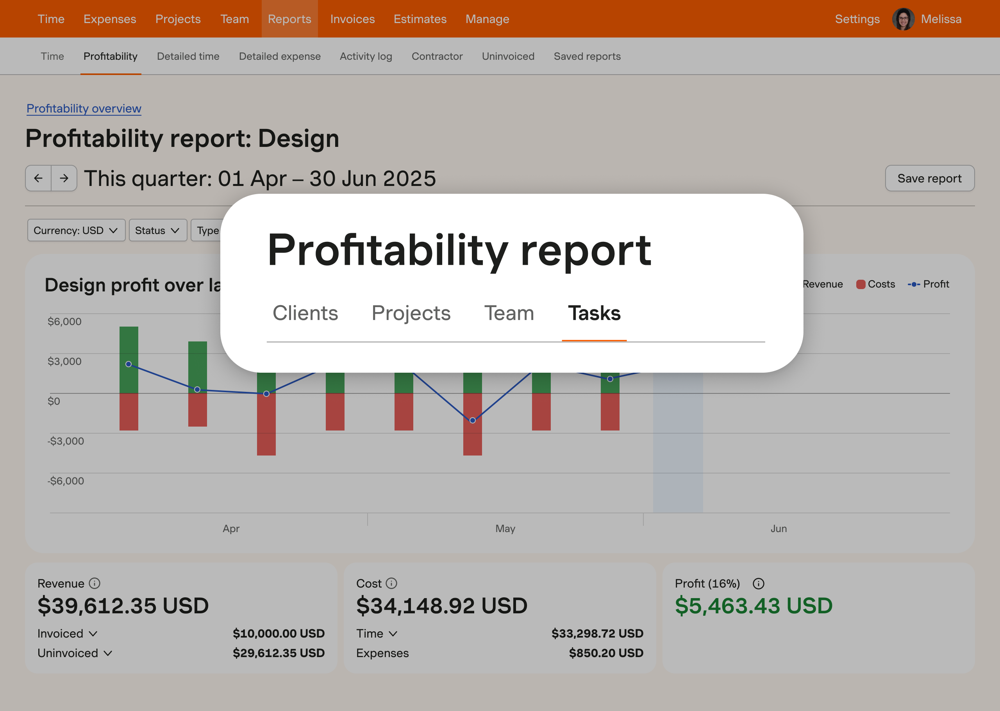Open the Revenue info tooltip
The width and height of the screenshot is (1000, 711).
pos(95,583)
